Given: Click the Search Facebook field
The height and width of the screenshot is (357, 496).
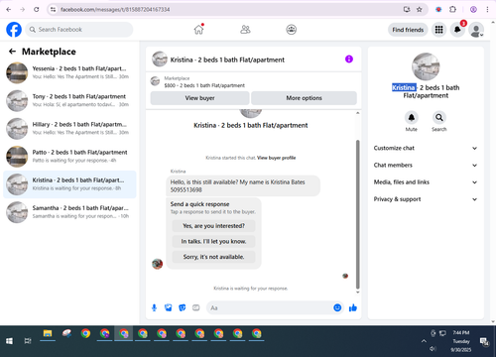Looking at the screenshot, I should (79, 30).
